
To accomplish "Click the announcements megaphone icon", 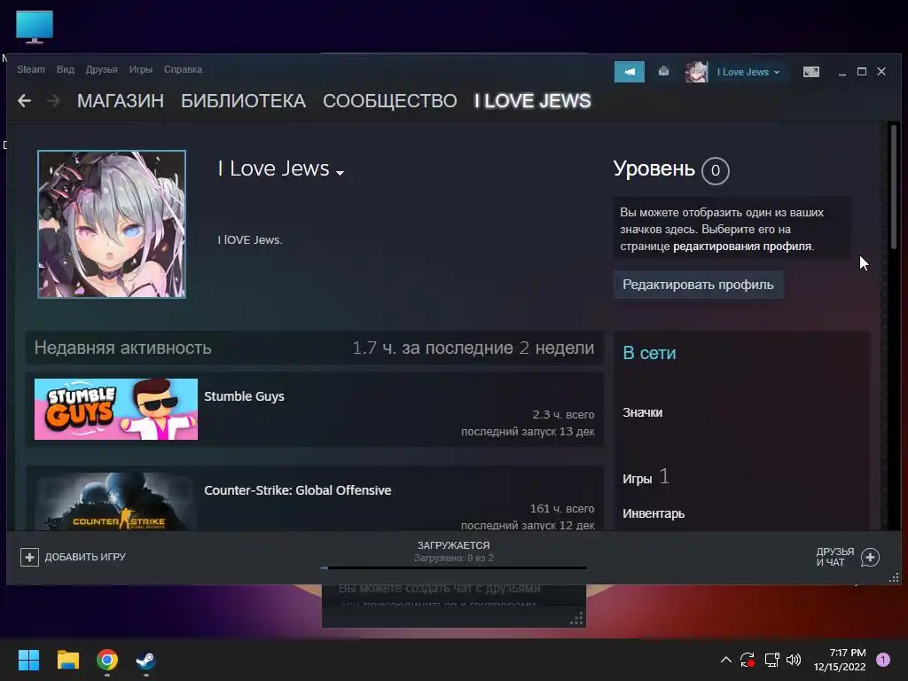I will [x=629, y=72].
